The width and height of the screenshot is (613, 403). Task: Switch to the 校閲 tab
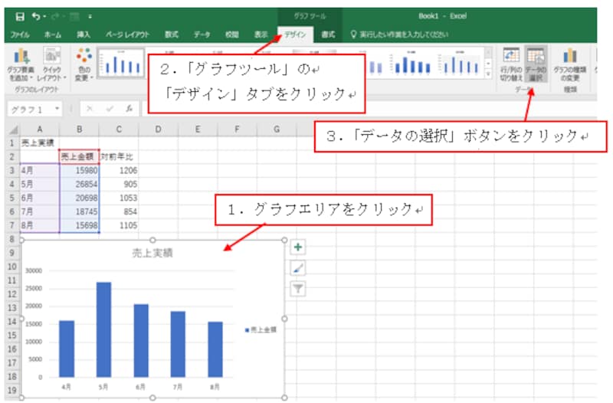(232, 34)
